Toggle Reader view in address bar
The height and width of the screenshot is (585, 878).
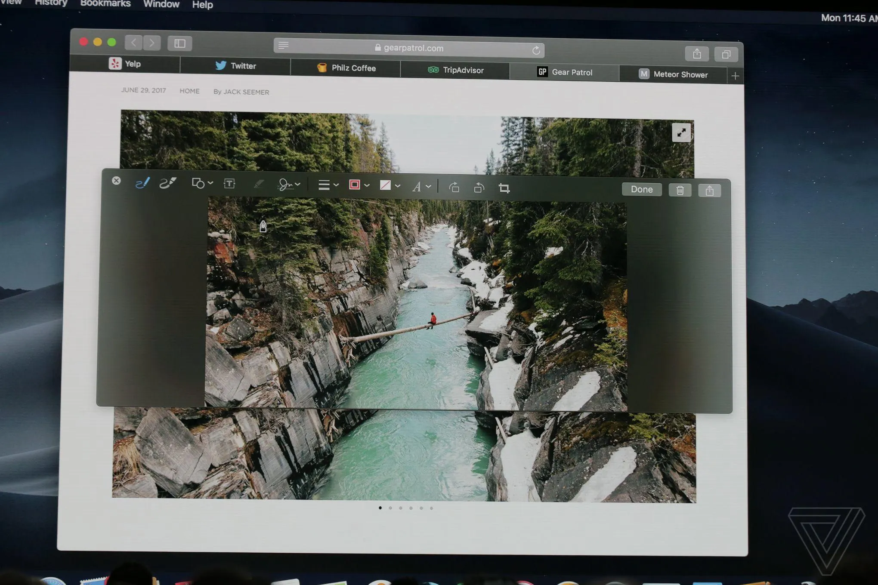pos(283,46)
